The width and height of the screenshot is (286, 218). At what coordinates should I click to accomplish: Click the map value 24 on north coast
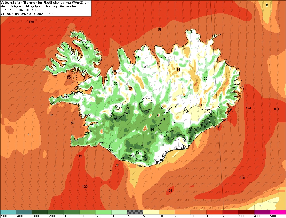coord(137,57)
